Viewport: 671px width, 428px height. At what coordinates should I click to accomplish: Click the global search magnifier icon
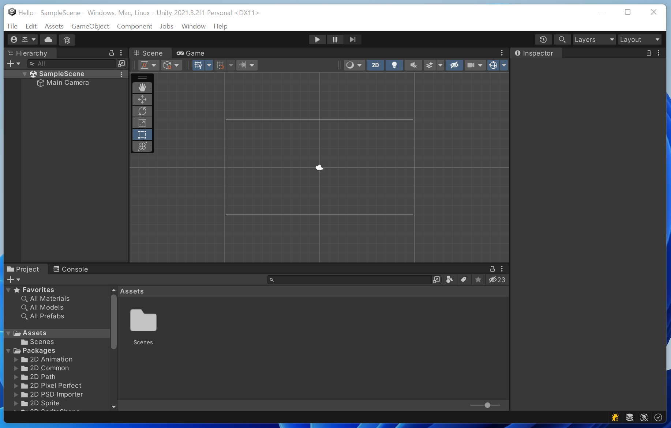562,39
